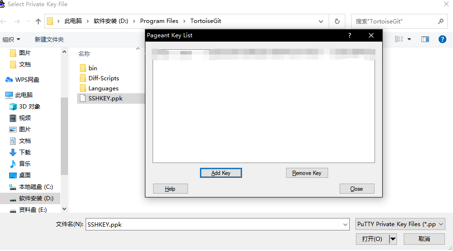Go back with the back arrow icon

(3, 22)
